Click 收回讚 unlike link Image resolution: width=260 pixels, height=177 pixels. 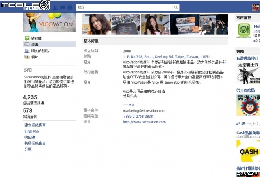(x=30, y=137)
